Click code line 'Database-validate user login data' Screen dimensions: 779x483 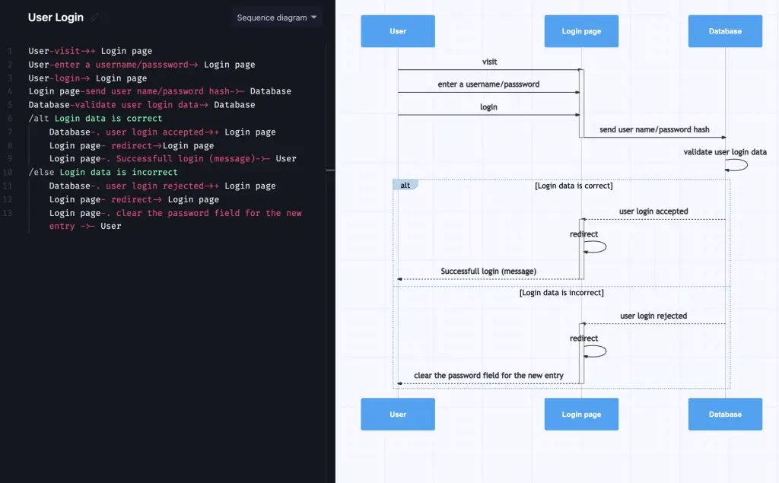(141, 105)
